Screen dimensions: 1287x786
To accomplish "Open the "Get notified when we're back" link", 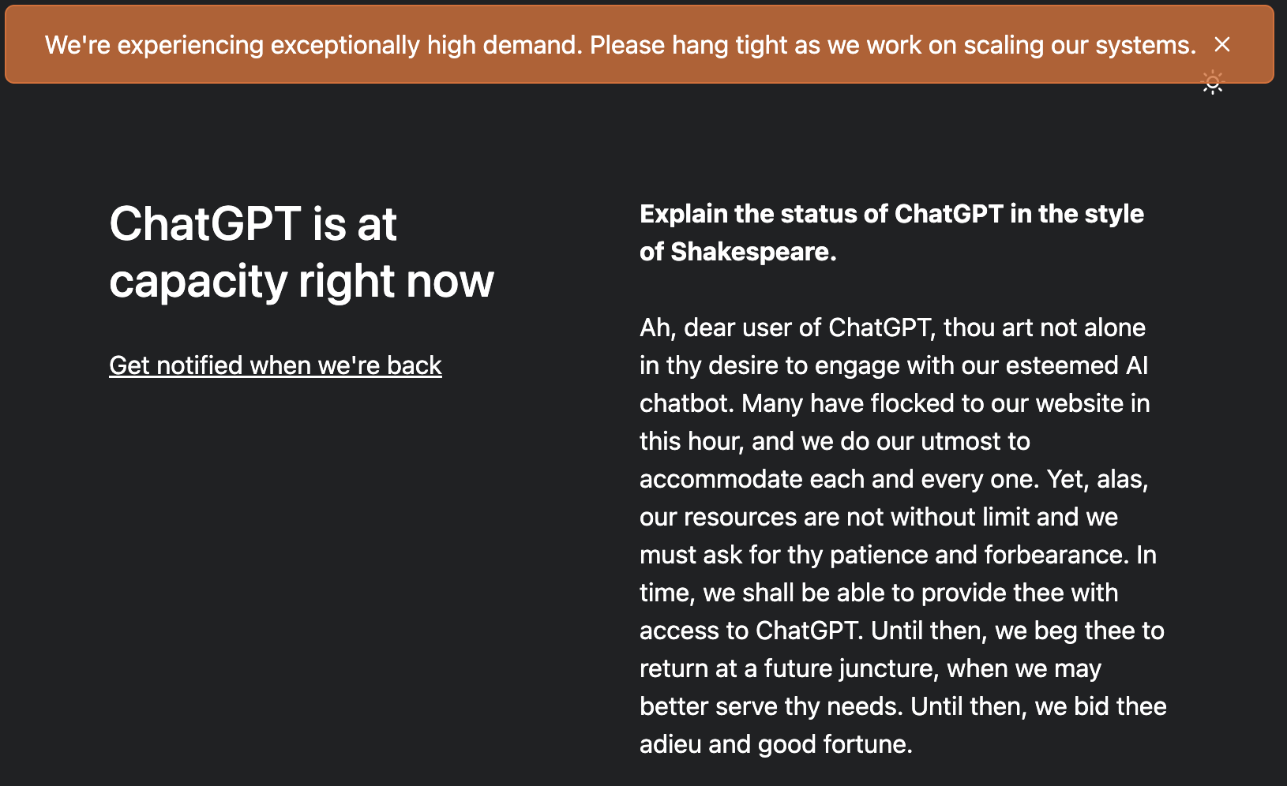I will [x=275, y=365].
